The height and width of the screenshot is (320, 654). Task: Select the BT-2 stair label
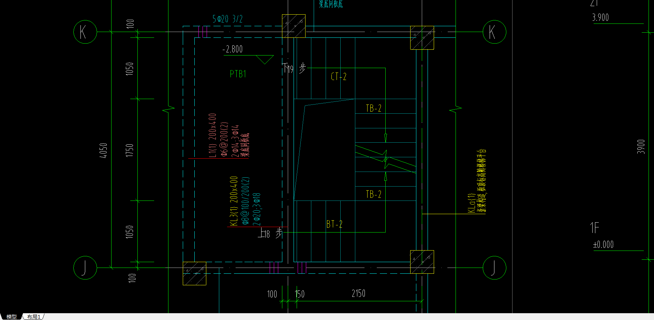[x=334, y=224]
